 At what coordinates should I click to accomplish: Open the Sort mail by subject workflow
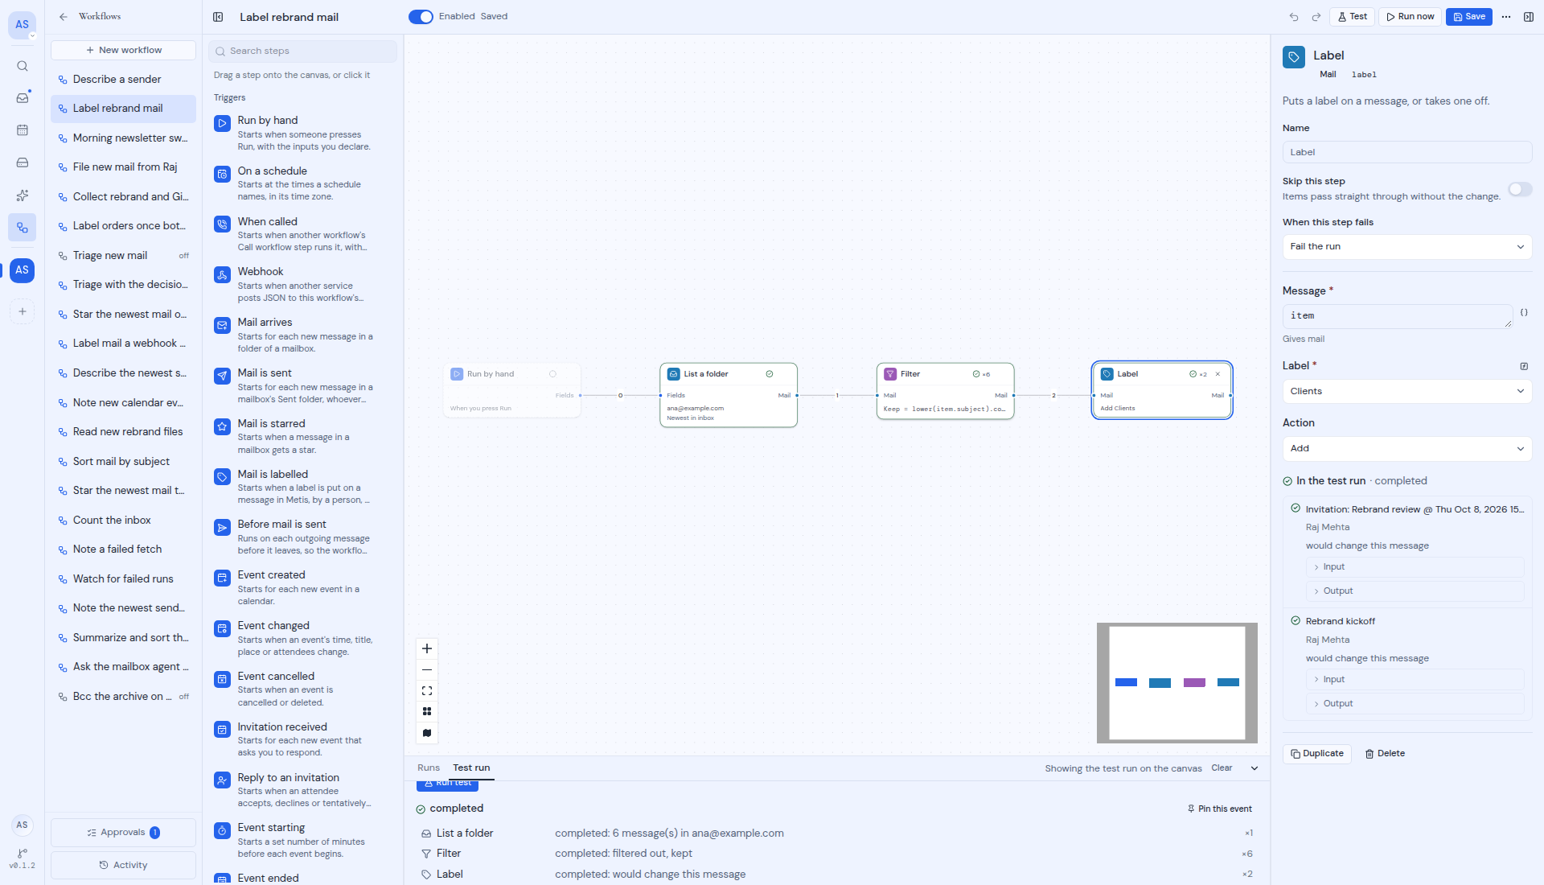pyautogui.click(x=123, y=461)
